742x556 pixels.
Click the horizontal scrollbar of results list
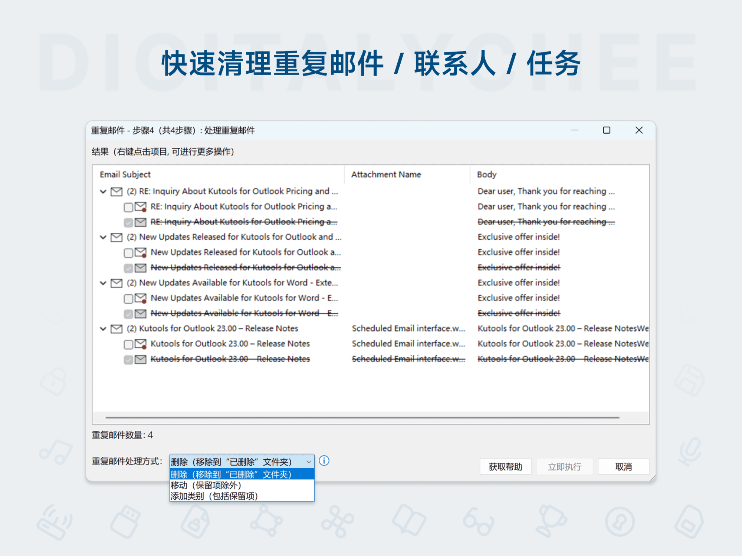click(x=362, y=417)
